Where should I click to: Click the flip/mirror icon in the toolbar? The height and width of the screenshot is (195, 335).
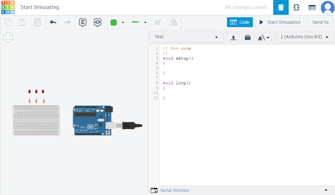(x=173, y=22)
